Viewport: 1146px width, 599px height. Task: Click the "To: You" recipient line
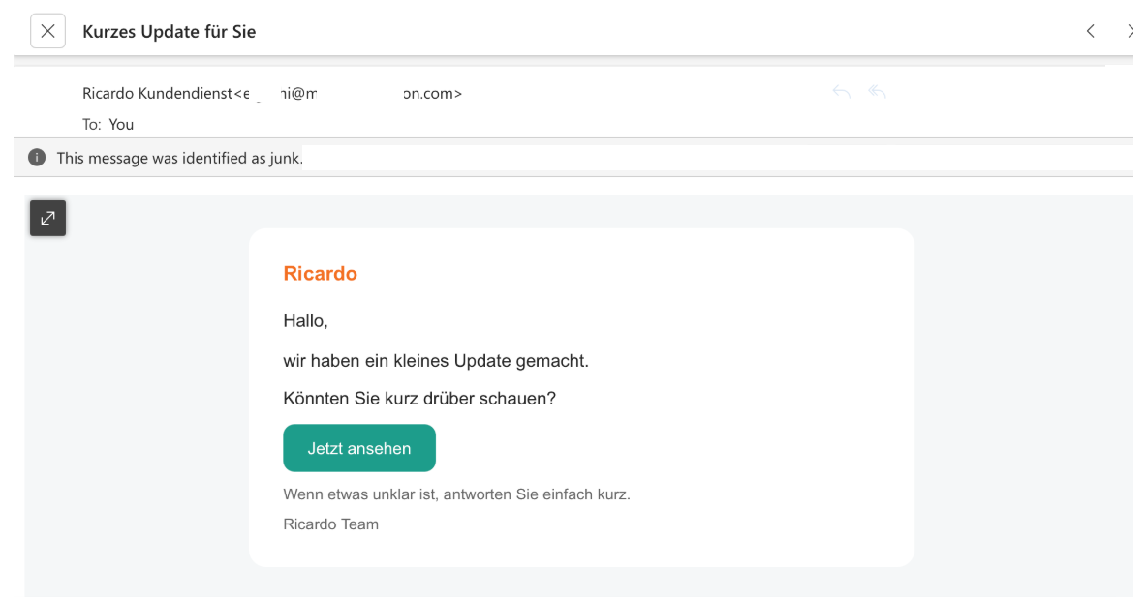click(x=108, y=124)
